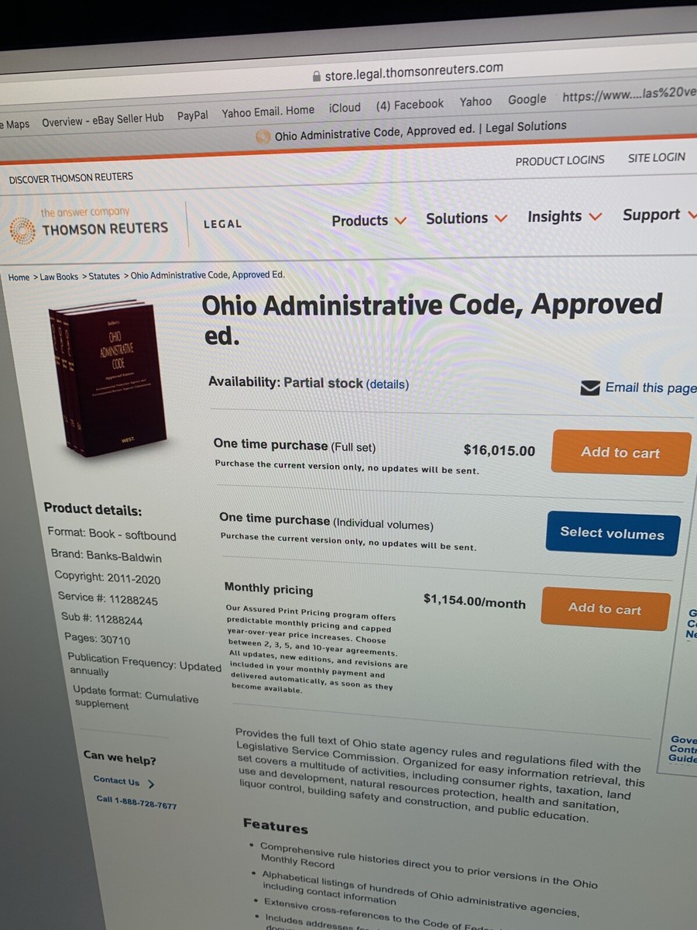Open the Overview - eBay Seller Hub bookmark

[x=103, y=119]
